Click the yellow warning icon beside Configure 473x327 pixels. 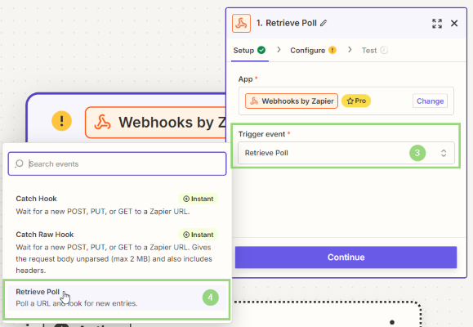[332, 50]
